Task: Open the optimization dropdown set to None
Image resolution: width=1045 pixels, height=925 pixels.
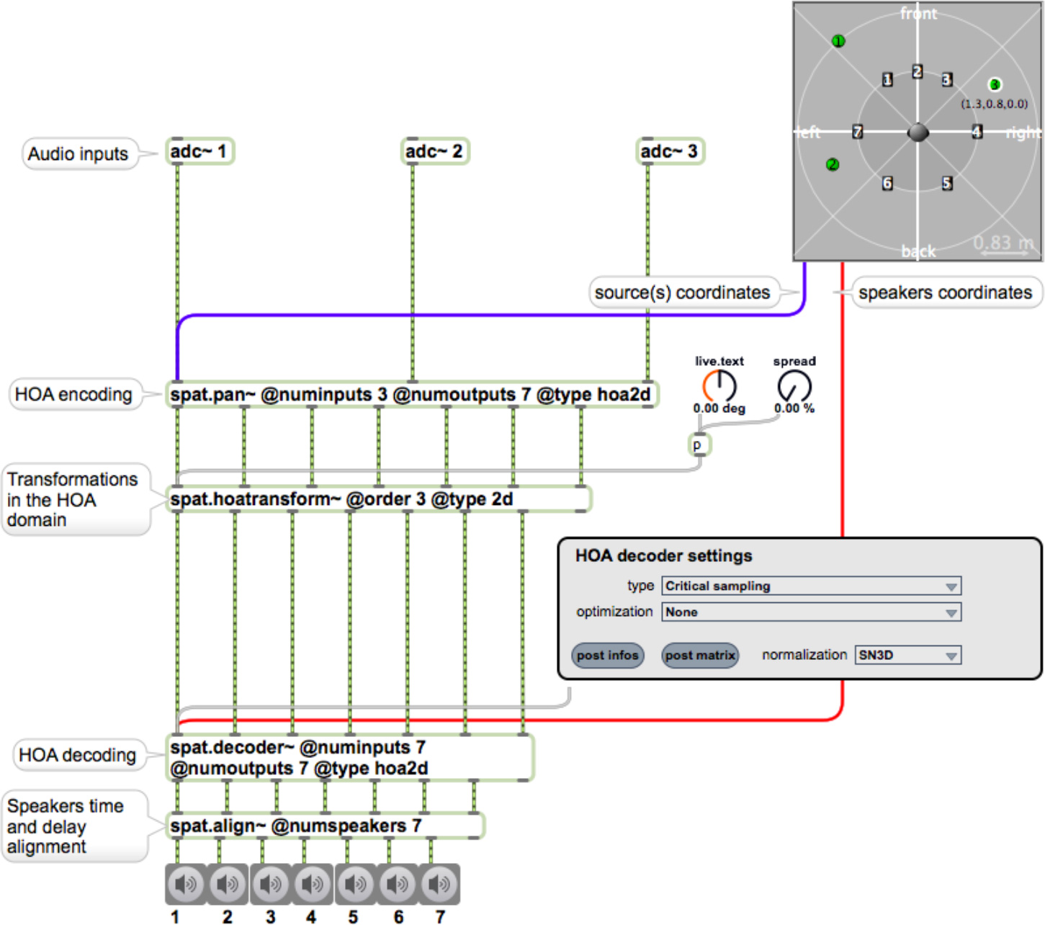Action: click(x=811, y=612)
